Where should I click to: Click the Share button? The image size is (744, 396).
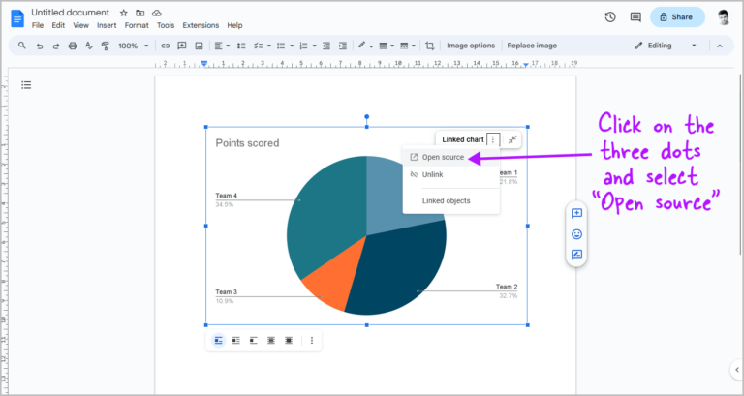tap(677, 17)
